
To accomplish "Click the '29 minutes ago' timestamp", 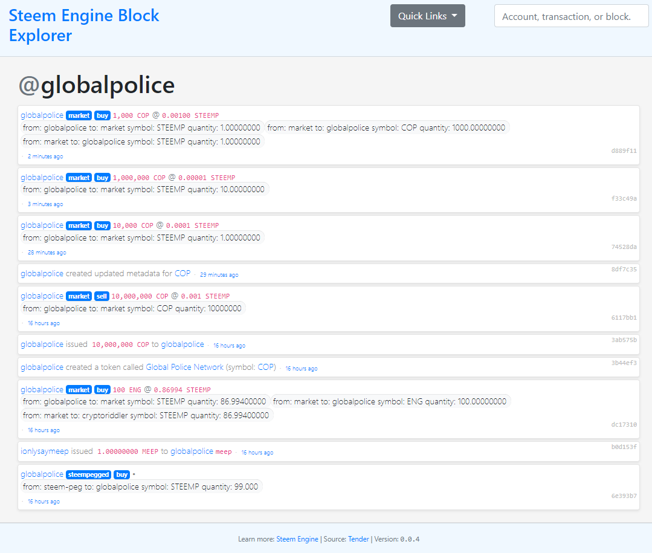I will pos(219,275).
